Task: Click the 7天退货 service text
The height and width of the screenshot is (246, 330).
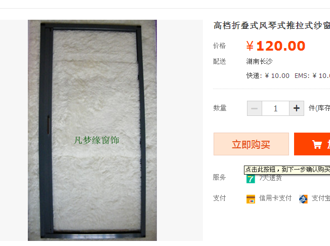Action: 270,178
